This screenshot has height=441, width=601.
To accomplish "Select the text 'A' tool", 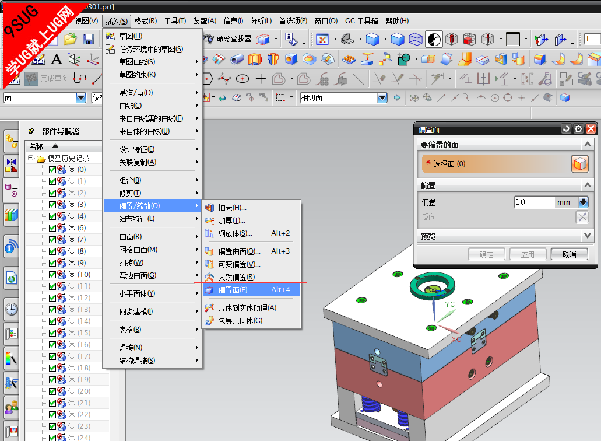I will (57, 59).
